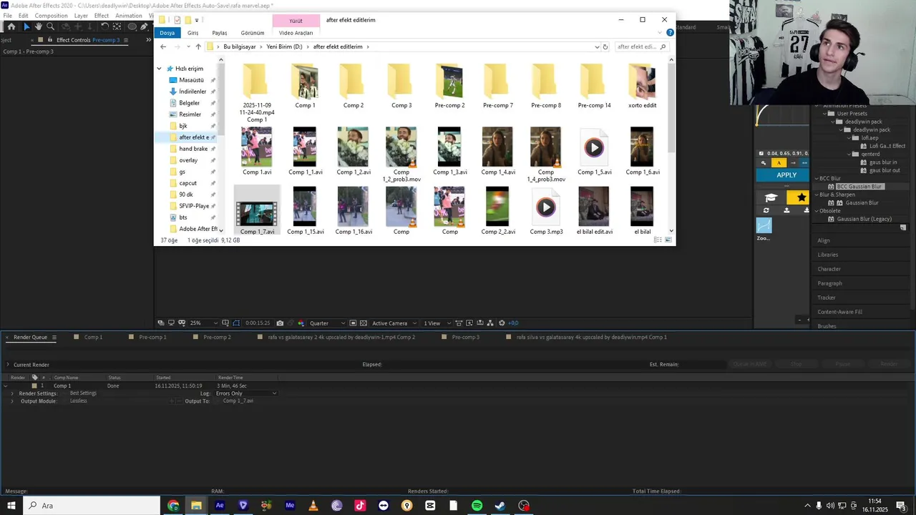Open the Görünüm ribbon tab
The height and width of the screenshot is (515, 916).
[x=253, y=33]
